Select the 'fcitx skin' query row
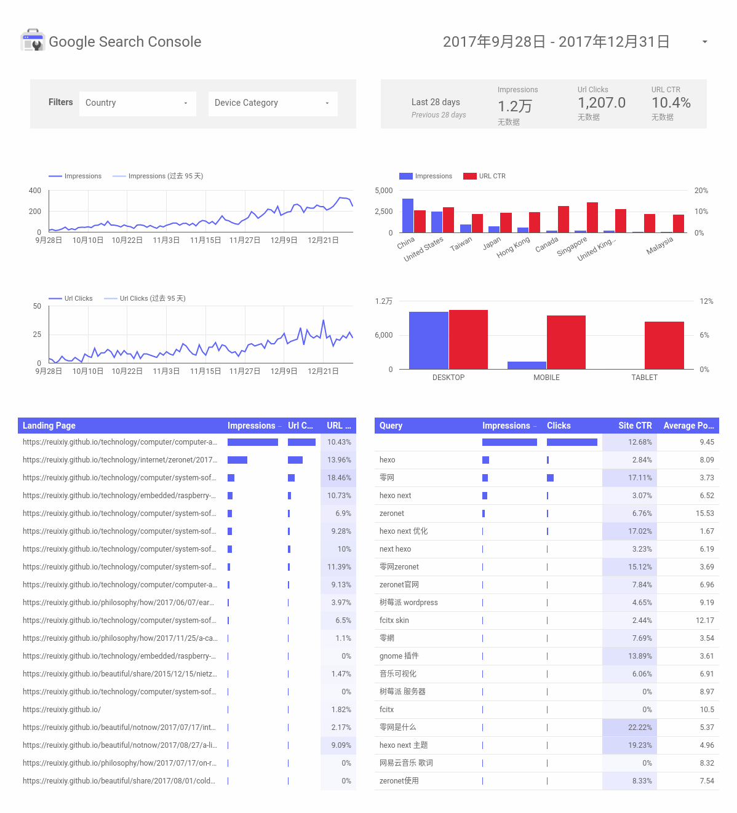The width and height of the screenshot is (737, 813). click(x=547, y=621)
